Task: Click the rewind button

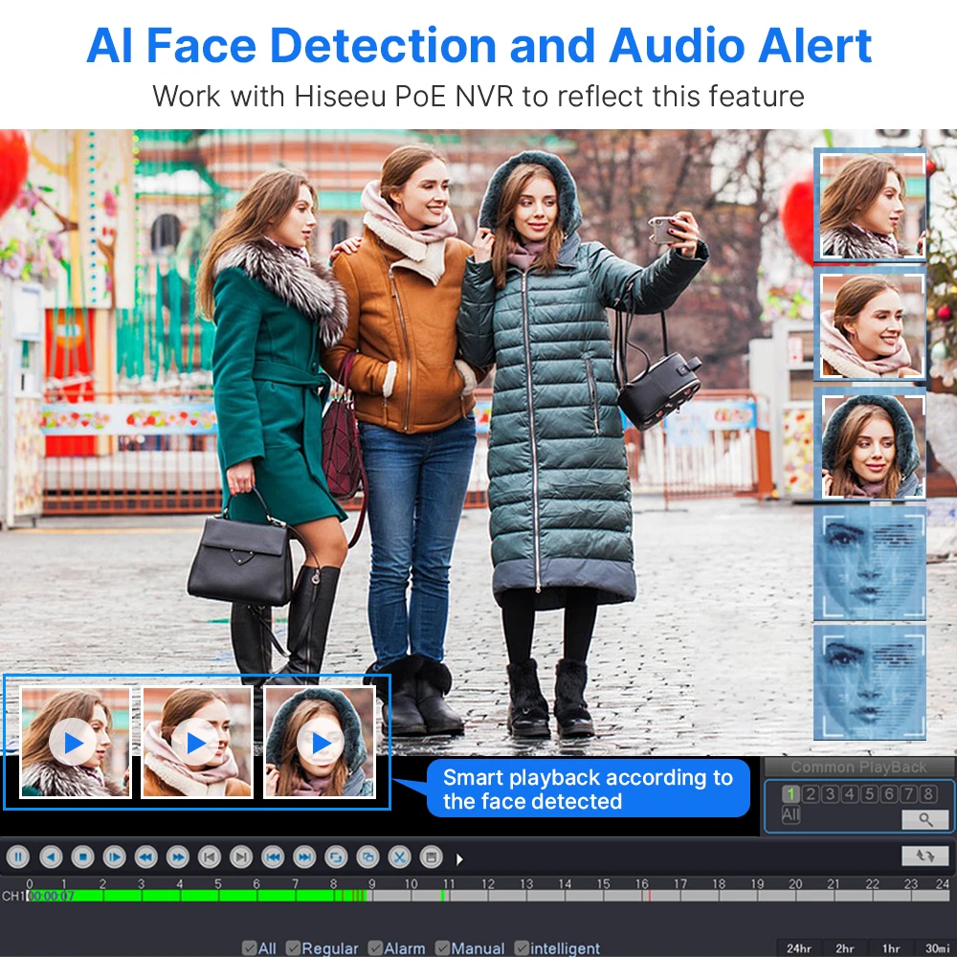Action: coord(145,857)
